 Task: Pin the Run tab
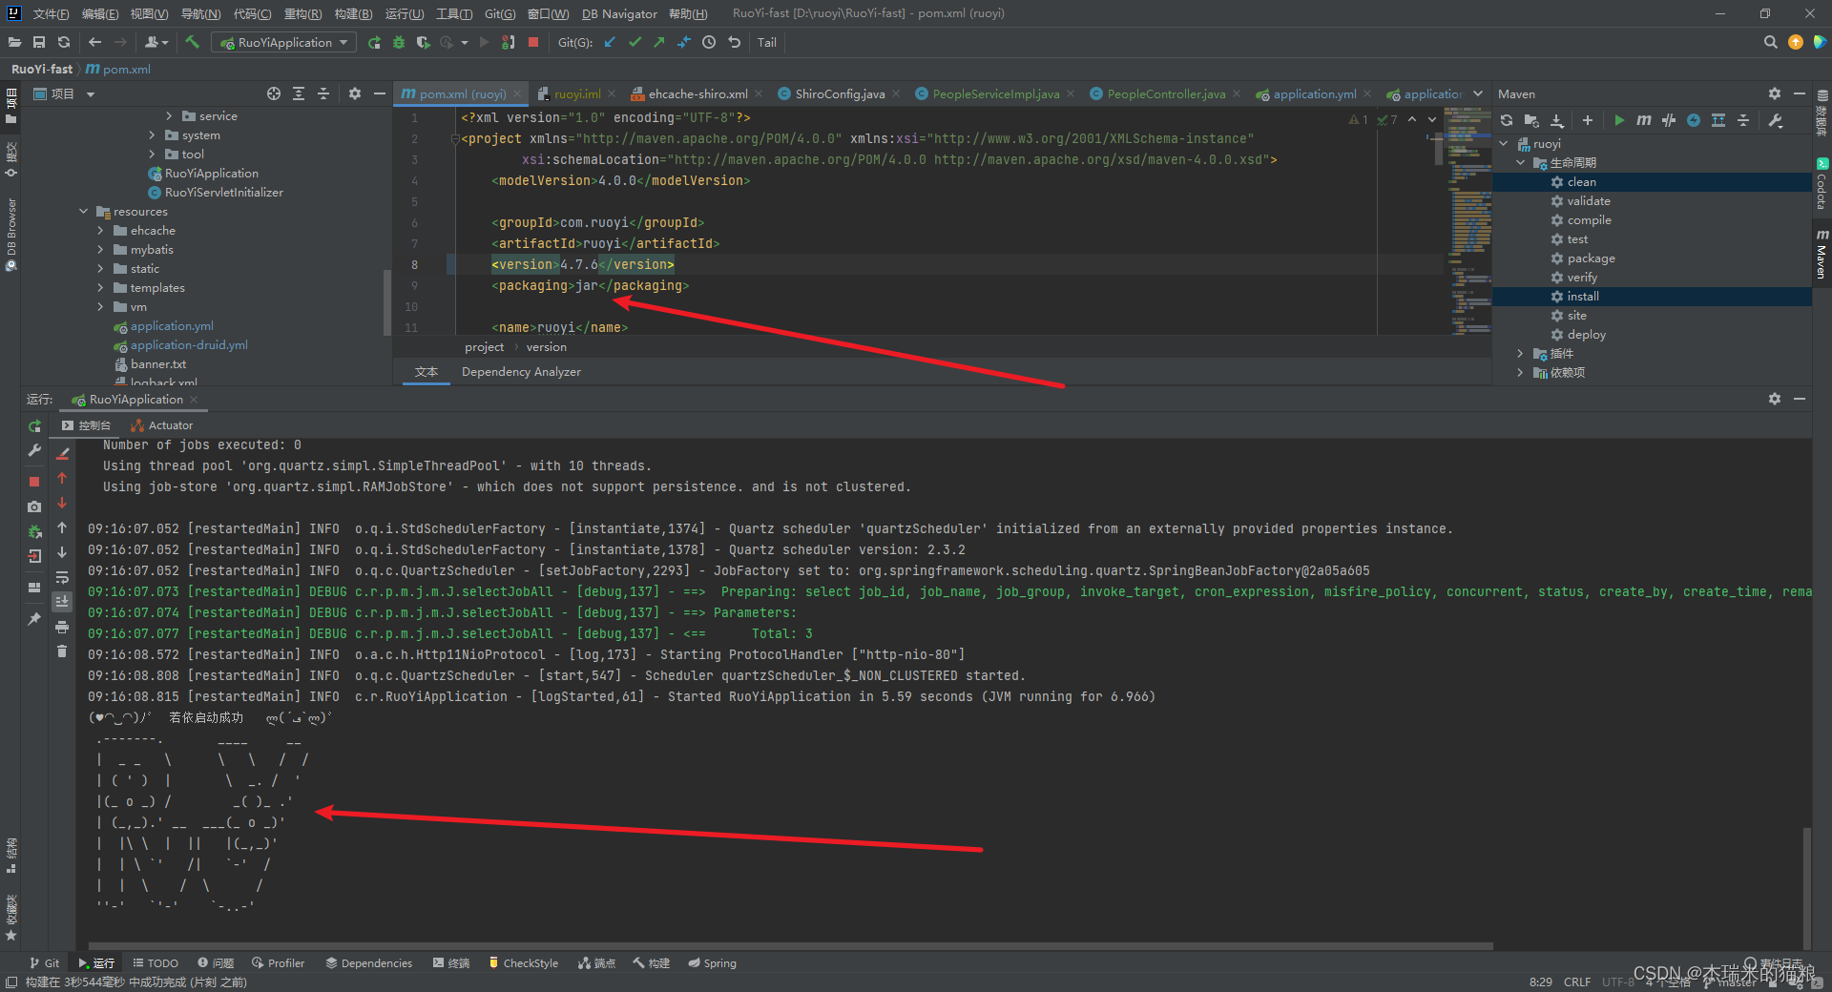click(x=34, y=619)
